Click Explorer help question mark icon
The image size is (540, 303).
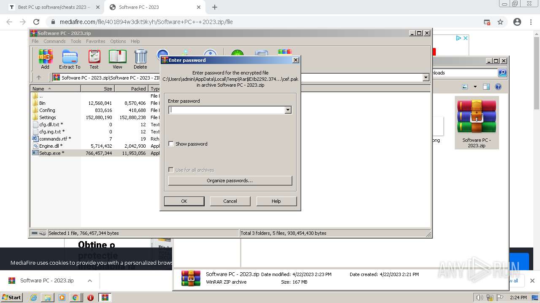point(498,87)
